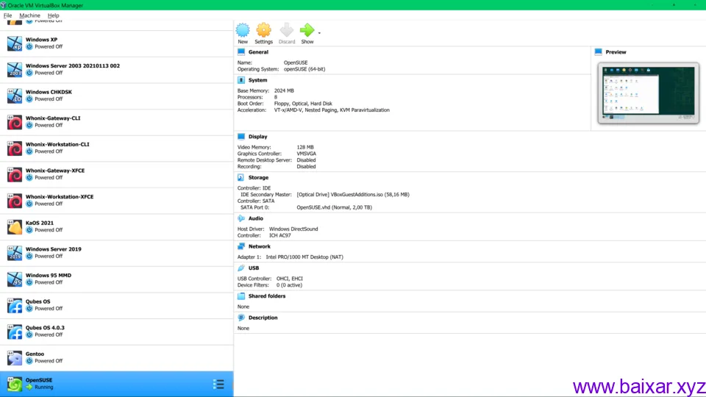This screenshot has width=706, height=397.
Task: Click the VBoxGuestAdditions.iso optical drive entry
Action: coord(353,194)
